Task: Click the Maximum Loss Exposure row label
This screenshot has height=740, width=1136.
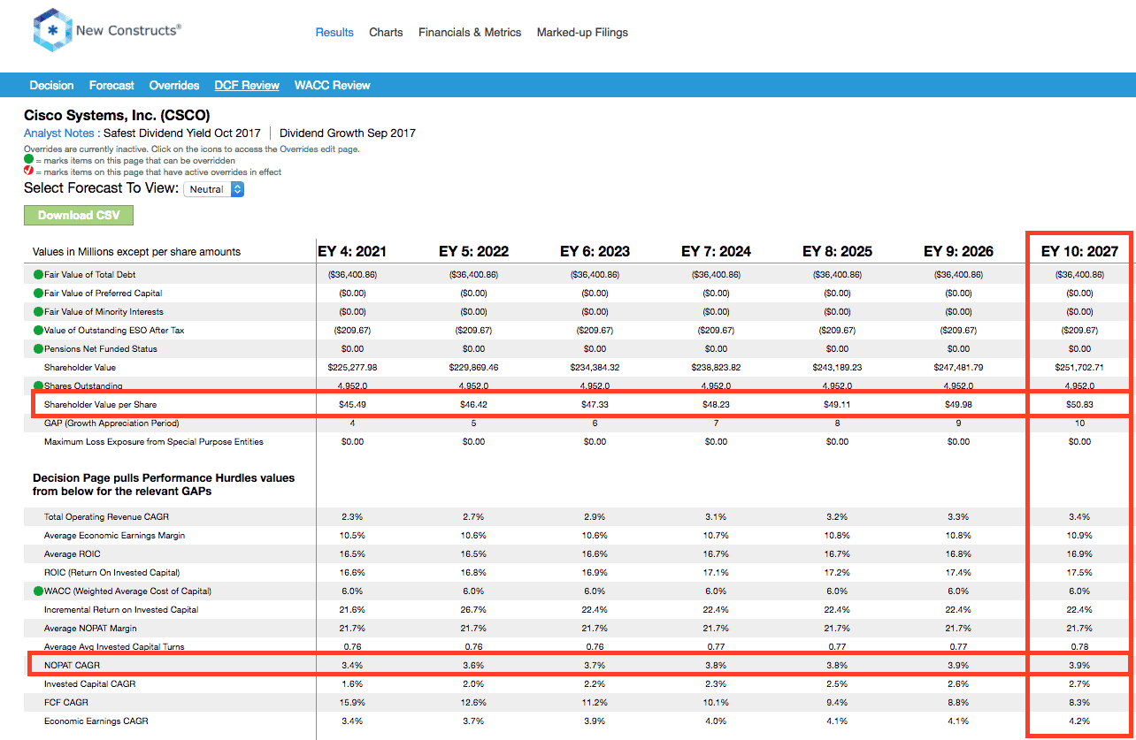Action: pyautogui.click(x=154, y=441)
